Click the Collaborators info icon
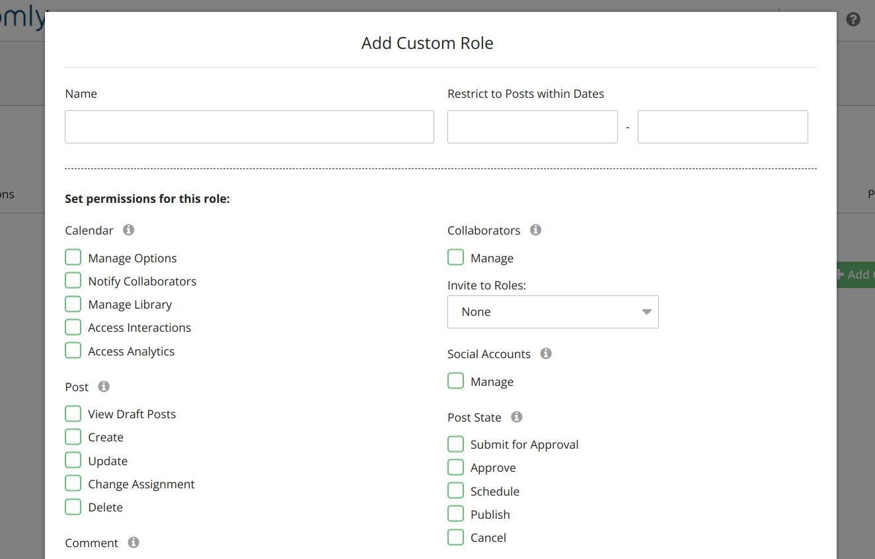Image resolution: width=875 pixels, height=559 pixels. pyautogui.click(x=536, y=230)
